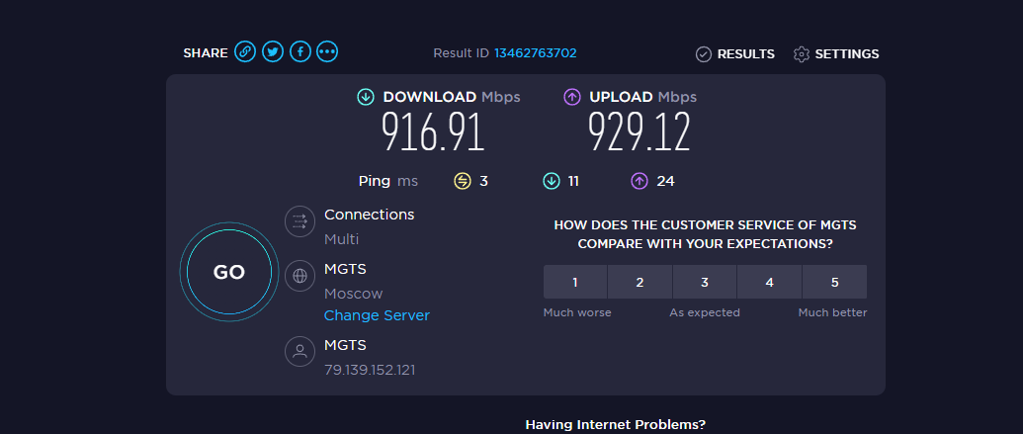Open result ID 13462763702 link
The image size is (1023, 434).
point(535,53)
